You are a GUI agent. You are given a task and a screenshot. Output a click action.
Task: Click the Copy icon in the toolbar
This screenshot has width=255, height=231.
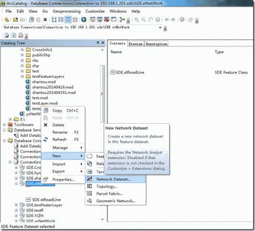tap(32, 20)
